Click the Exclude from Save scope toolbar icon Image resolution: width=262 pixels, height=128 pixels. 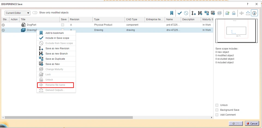[186, 13]
